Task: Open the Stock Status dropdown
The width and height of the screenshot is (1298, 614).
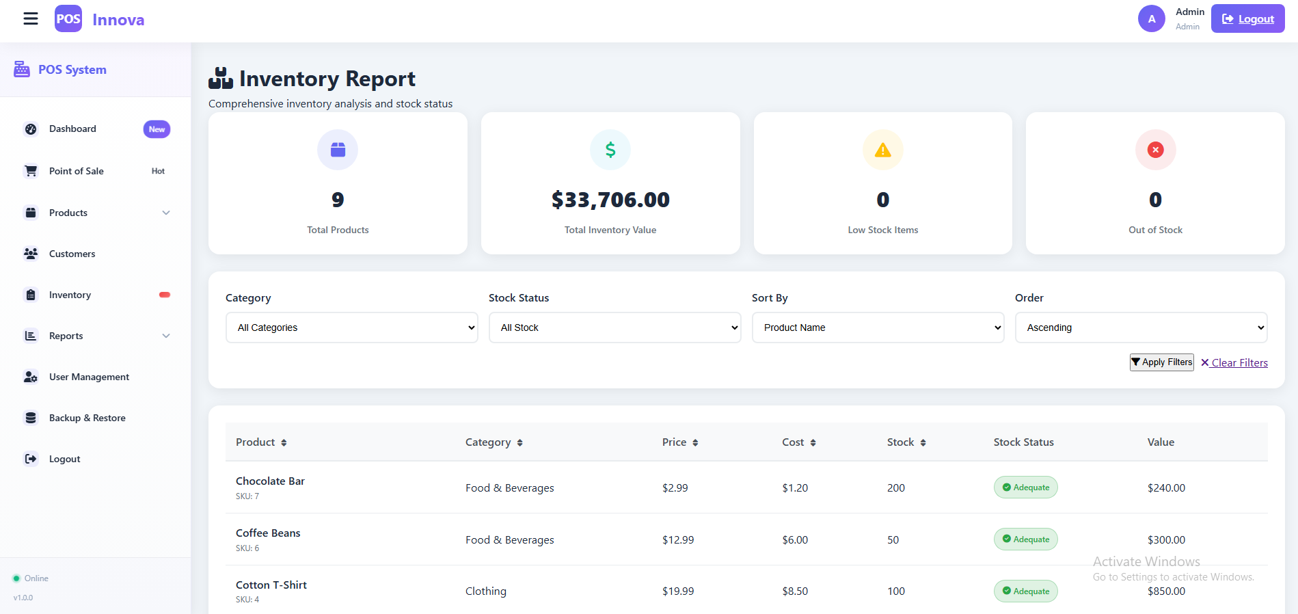Action: coord(614,328)
